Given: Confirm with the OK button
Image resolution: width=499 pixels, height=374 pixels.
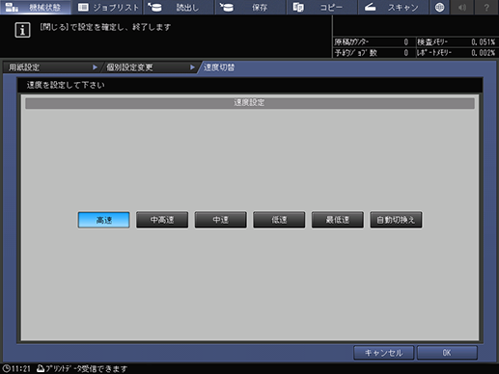Looking at the screenshot, I should click(447, 353).
